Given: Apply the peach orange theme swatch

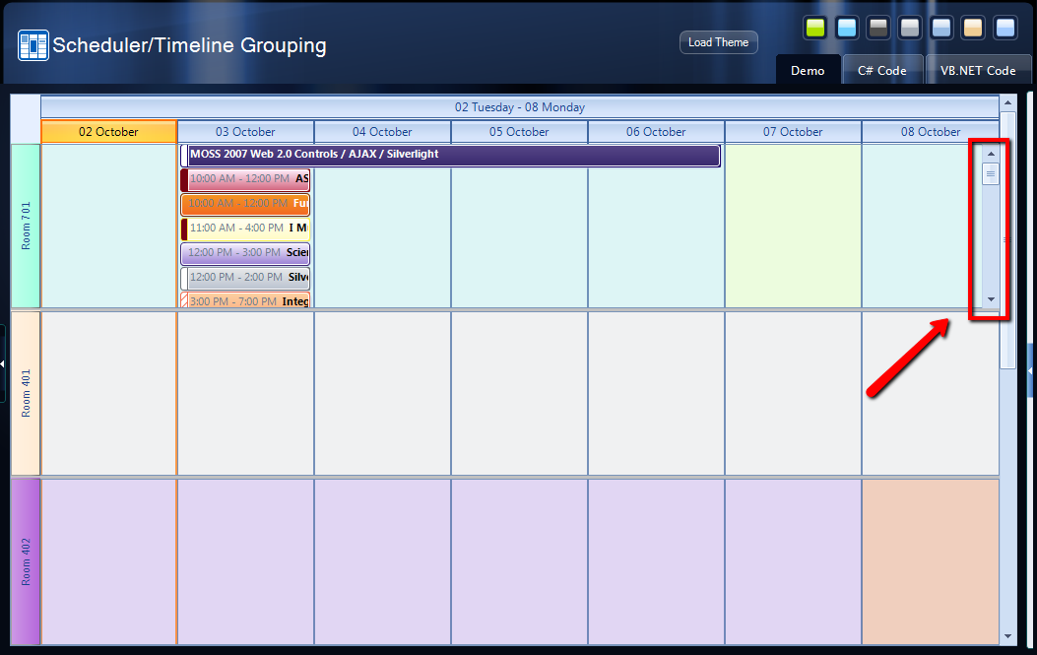Looking at the screenshot, I should click(x=973, y=28).
